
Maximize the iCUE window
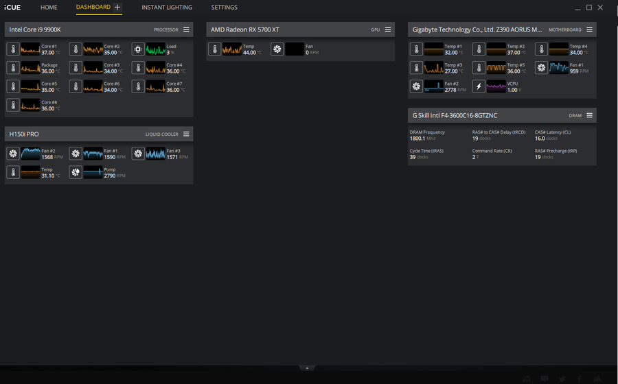589,8
